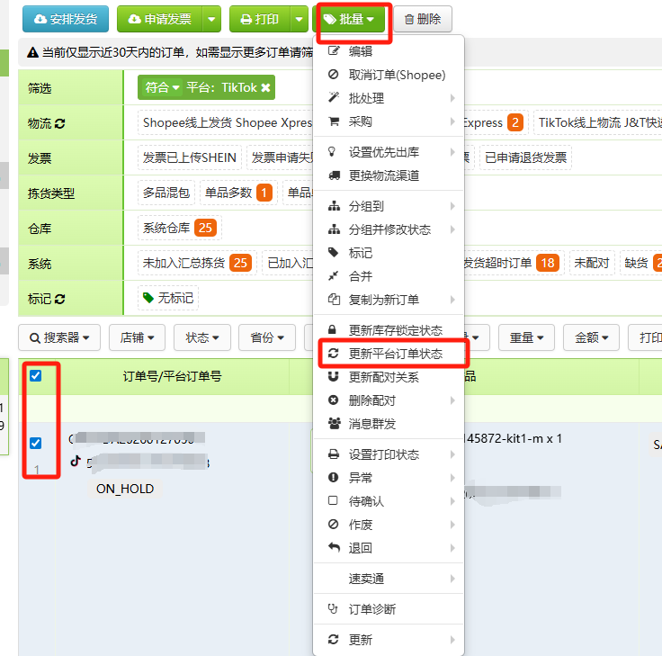Click the 安排发货 button
The image size is (662, 656).
pos(65,19)
